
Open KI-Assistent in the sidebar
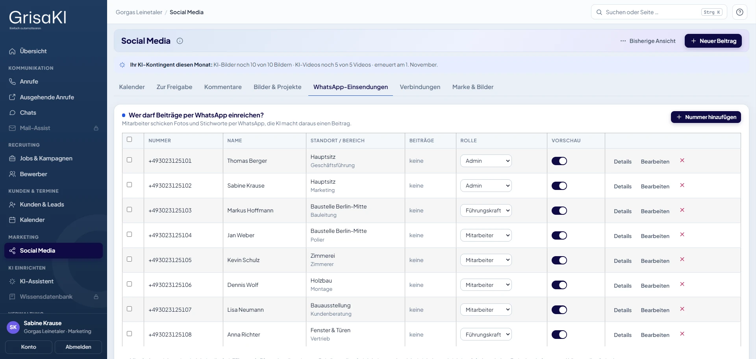[54, 281]
